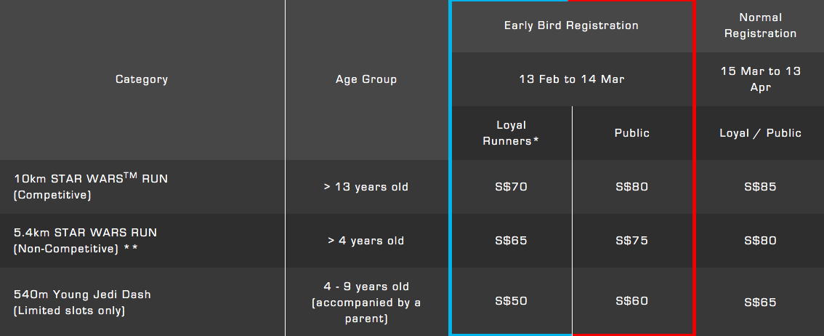Select the Public subheader cell
The width and height of the screenshot is (824, 336).
coord(632,133)
